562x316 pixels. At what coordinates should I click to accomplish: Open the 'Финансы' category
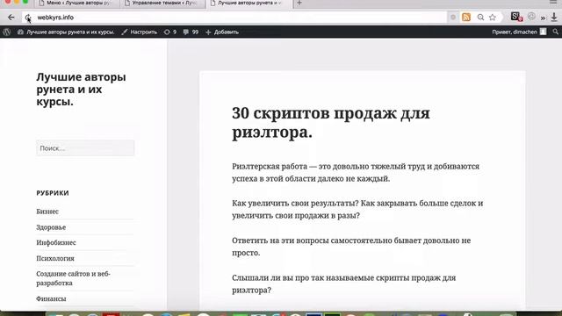point(51,298)
